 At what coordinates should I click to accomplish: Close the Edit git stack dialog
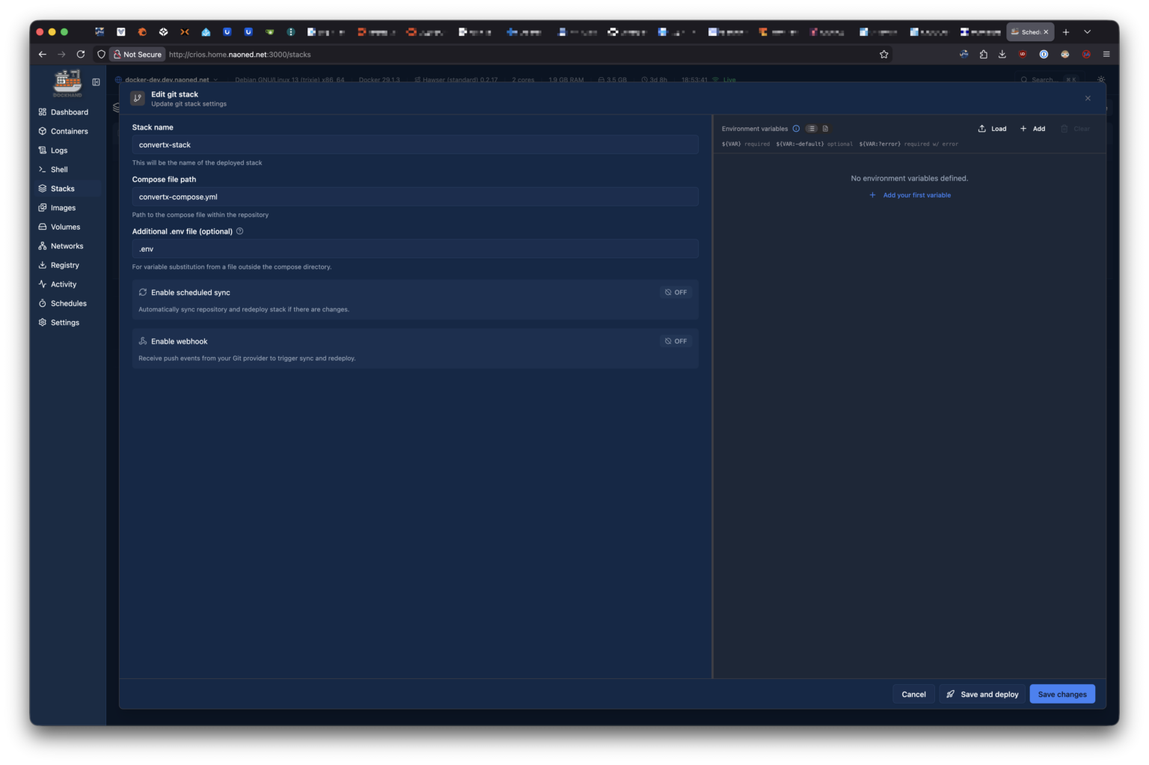click(x=1088, y=99)
